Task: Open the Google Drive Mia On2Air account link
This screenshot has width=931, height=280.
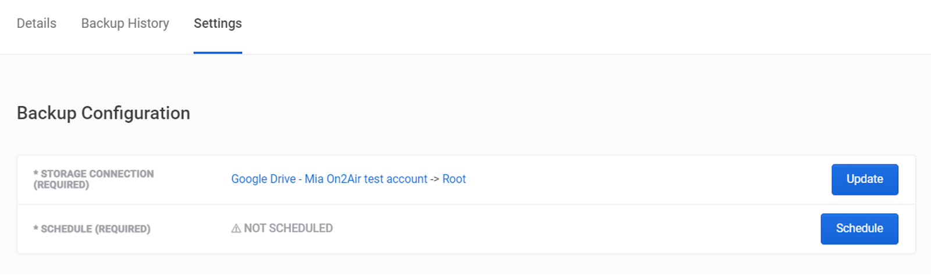Action: 329,179
